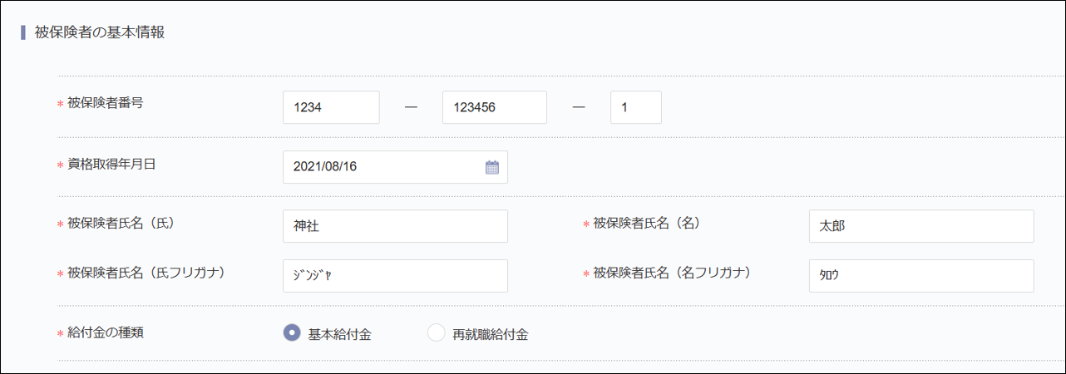Image resolution: width=1066 pixels, height=374 pixels.
Task: Click the insured number field containing 123456
Action: pos(494,107)
